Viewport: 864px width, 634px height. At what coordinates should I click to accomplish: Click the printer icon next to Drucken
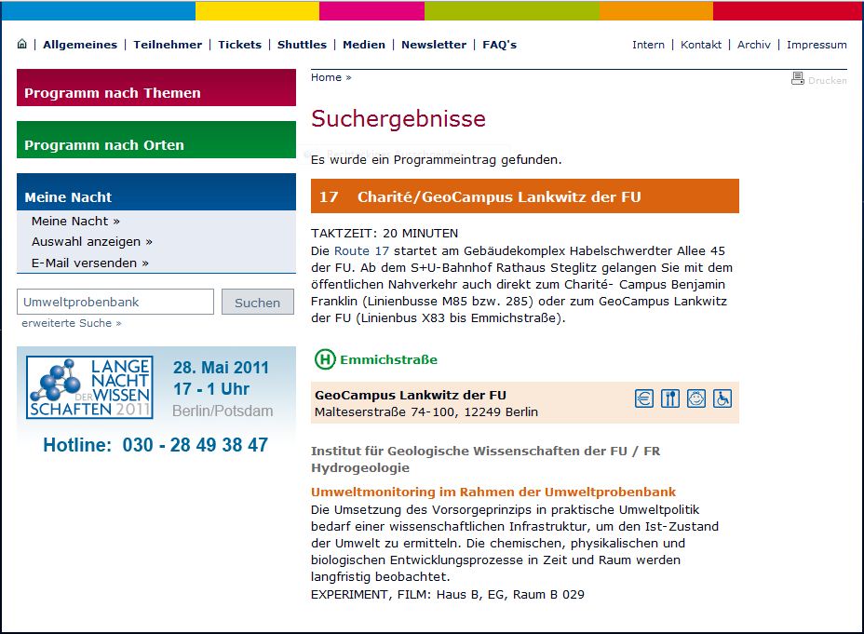click(797, 79)
